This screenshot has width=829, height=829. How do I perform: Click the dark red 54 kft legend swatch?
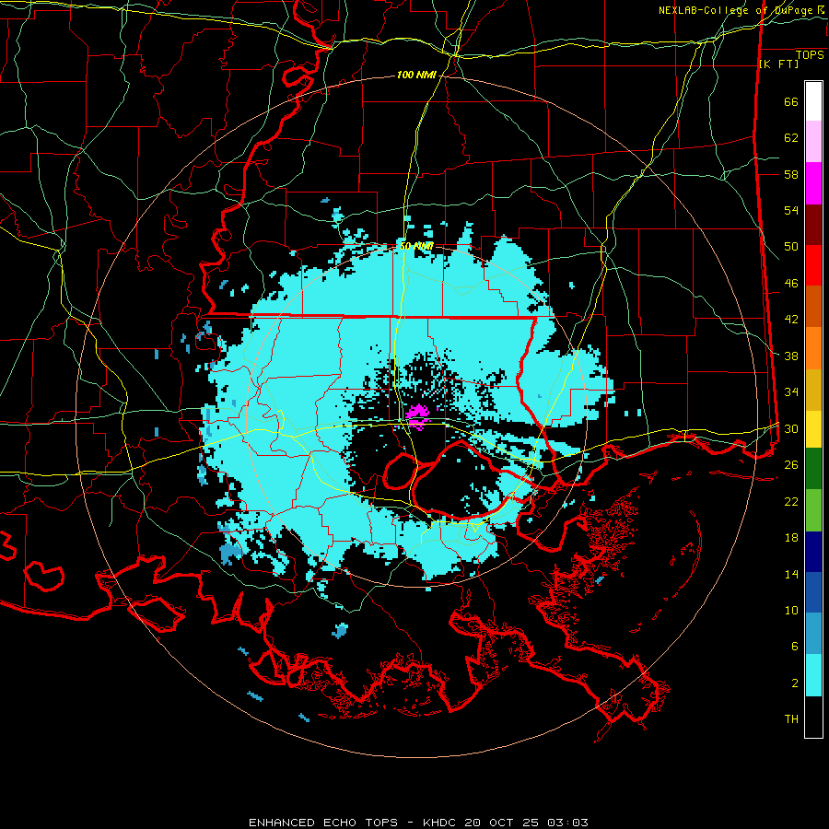coord(813,225)
